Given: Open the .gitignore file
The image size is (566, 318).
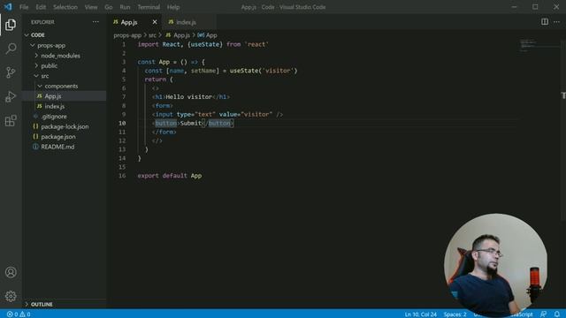Looking at the screenshot, I should [x=54, y=116].
